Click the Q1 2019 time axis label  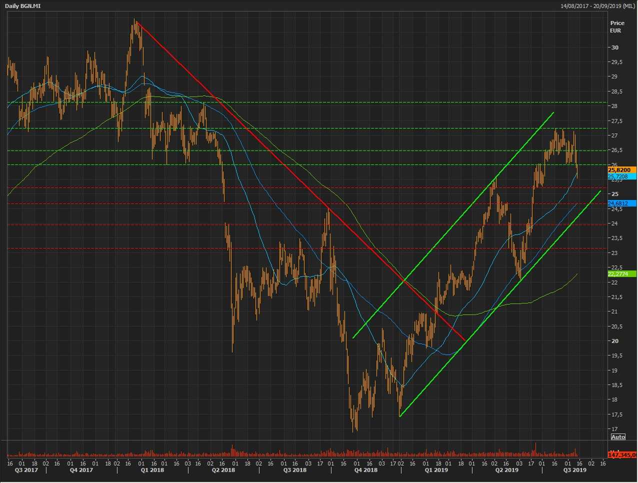point(436,470)
